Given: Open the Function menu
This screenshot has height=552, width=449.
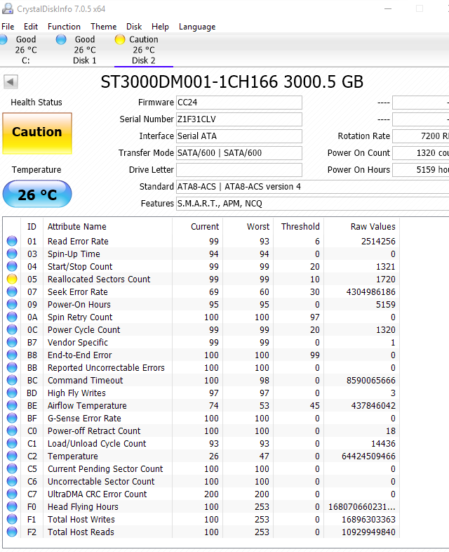Looking at the screenshot, I should [x=64, y=27].
